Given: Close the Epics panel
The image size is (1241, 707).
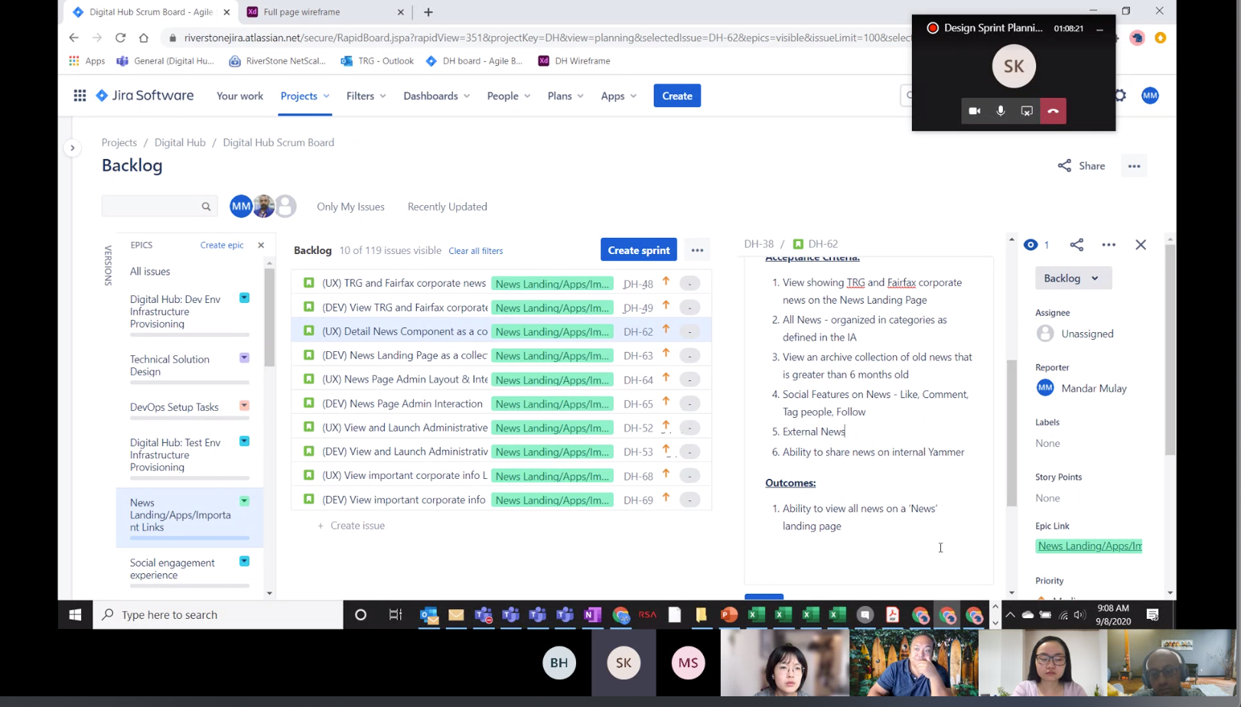Looking at the screenshot, I should tap(261, 246).
